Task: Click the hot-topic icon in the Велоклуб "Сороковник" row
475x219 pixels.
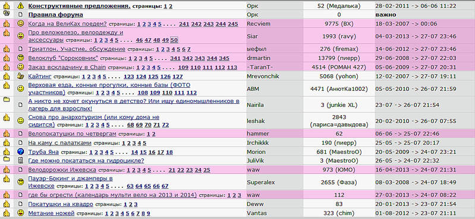Action: 6,57
